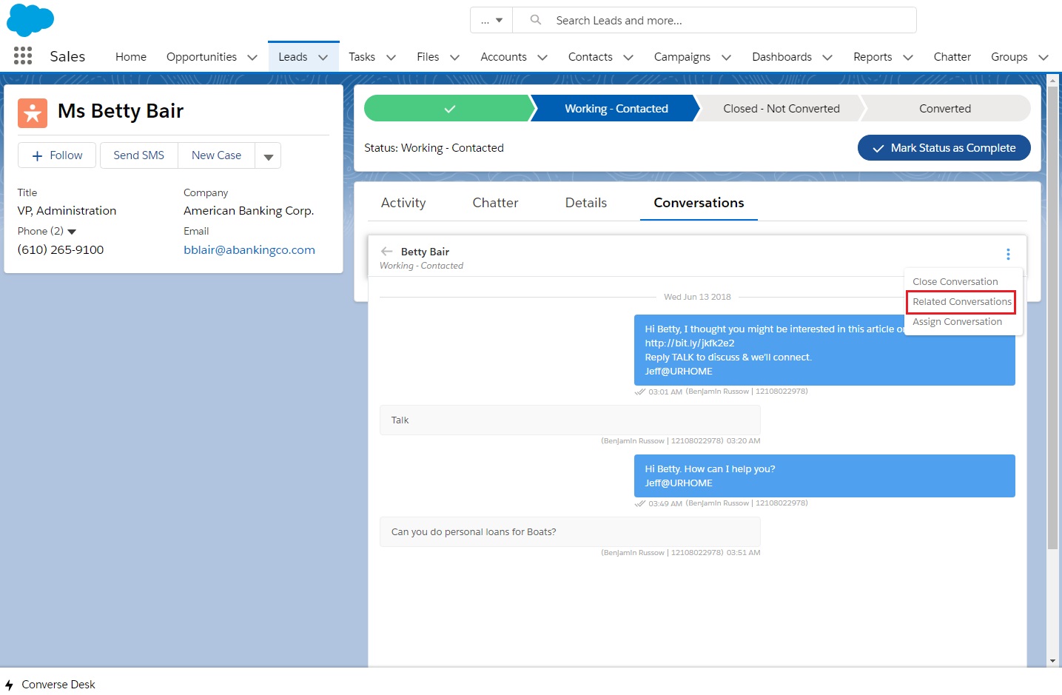Image resolution: width=1062 pixels, height=695 pixels.
Task: Click the plus icon on Follow
Action: 37,155
